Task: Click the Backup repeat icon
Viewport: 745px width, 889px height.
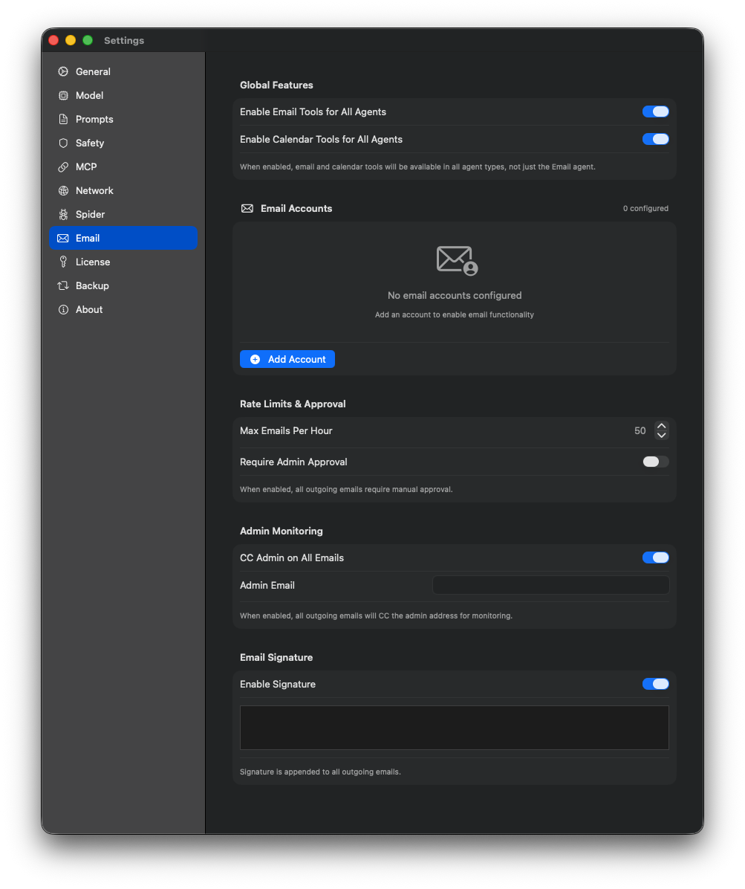Action: pos(64,285)
